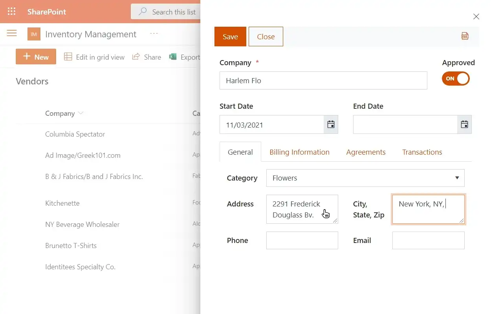Viewport: 491px width, 314px height.
Task: Toggle the Approved switch off
Action: click(x=456, y=78)
